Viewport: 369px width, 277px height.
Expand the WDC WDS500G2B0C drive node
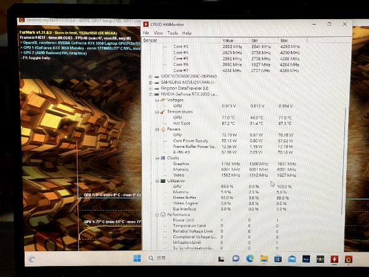coord(151,77)
